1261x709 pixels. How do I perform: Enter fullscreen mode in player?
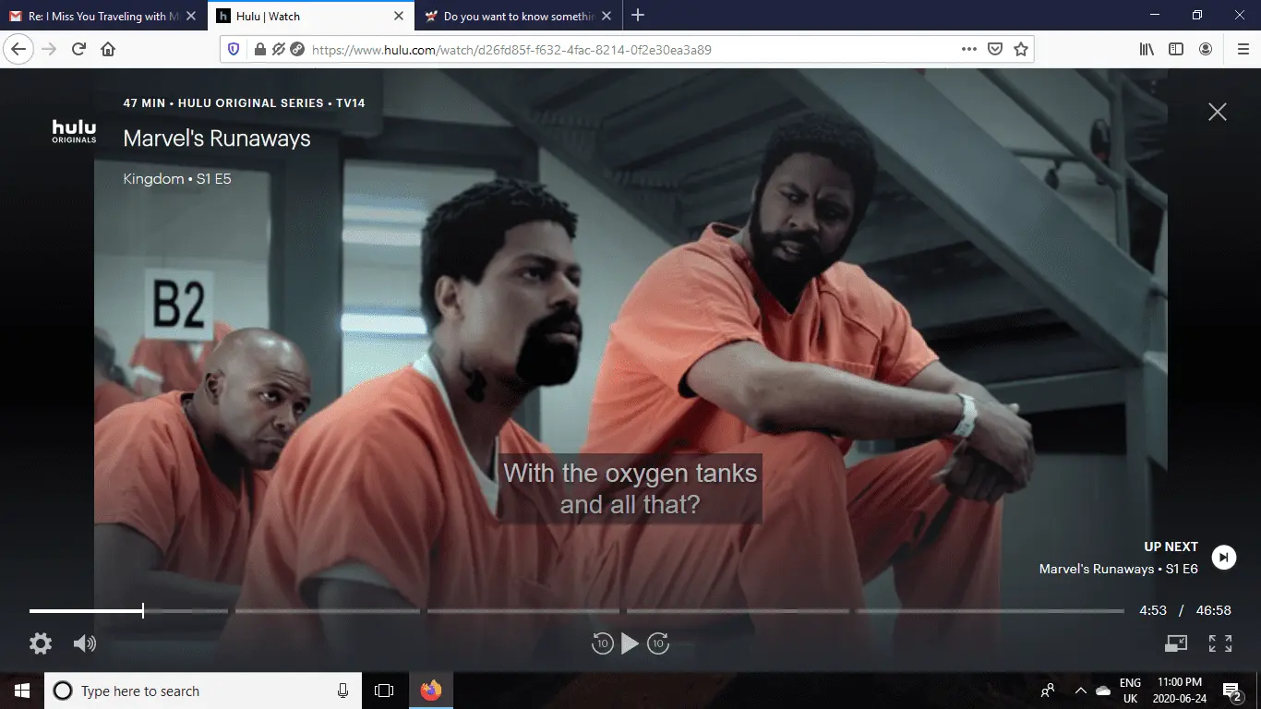[x=1220, y=643]
